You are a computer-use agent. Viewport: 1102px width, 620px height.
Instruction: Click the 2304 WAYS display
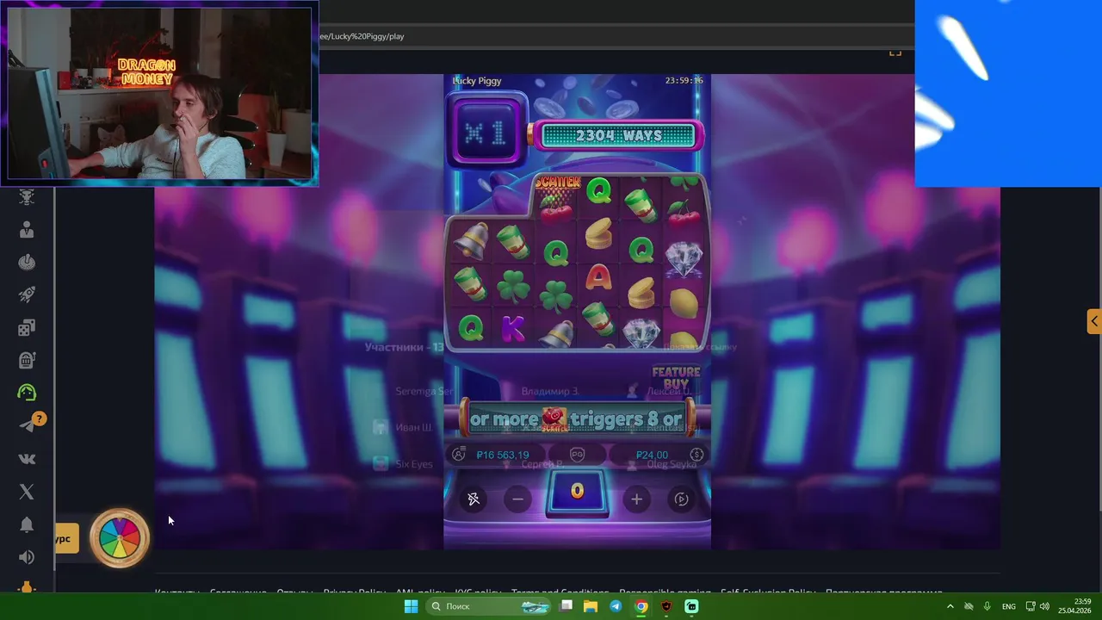click(x=618, y=136)
